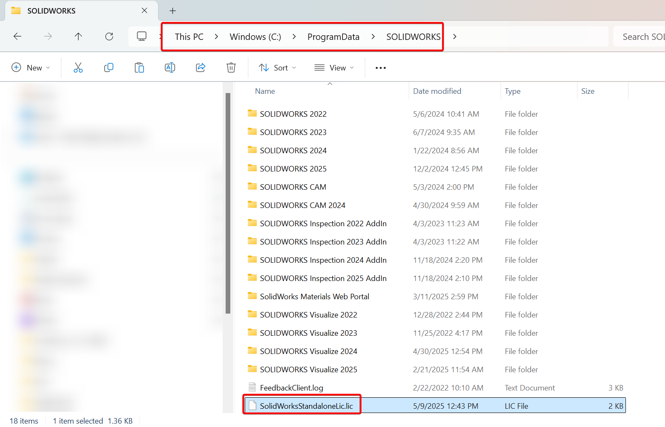Click the Rename icon in toolbar

170,67
